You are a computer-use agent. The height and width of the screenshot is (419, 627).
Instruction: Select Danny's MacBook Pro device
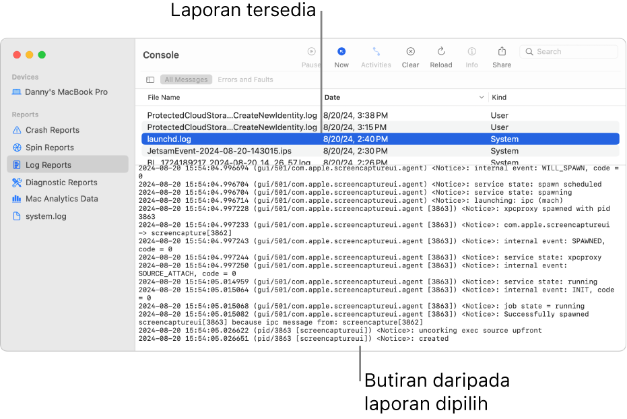(67, 92)
